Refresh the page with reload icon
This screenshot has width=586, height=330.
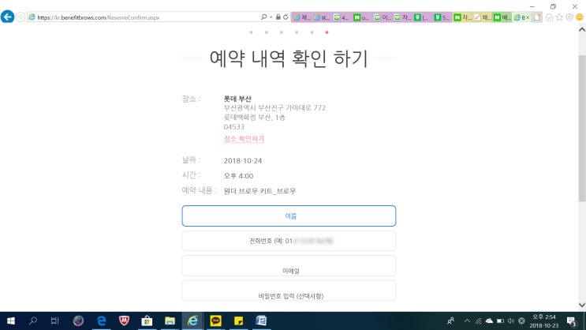click(x=286, y=17)
